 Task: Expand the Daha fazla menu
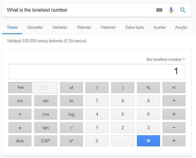134,27
